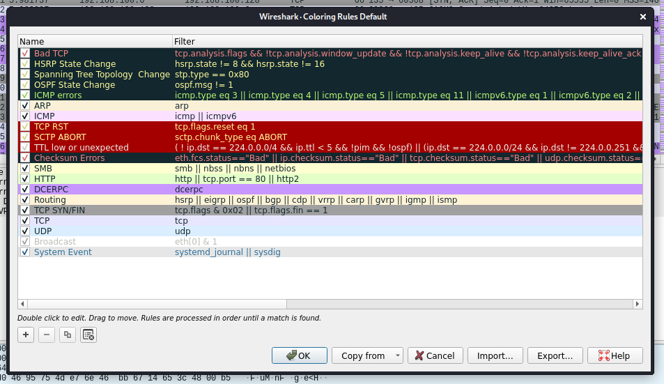
Task: Uncheck the TCP SYN/FIN checkbox
Action: (25, 210)
